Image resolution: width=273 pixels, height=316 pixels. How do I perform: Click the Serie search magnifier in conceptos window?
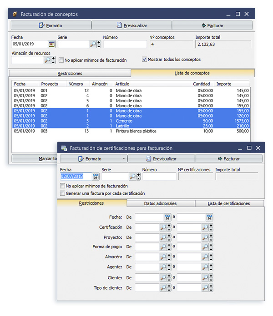93,44
